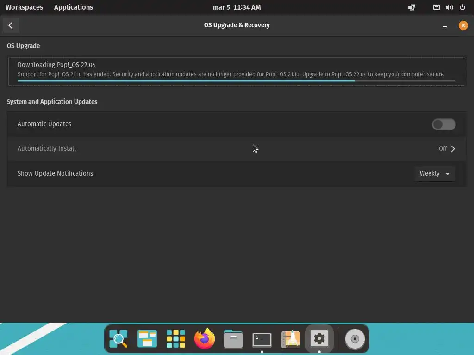Click the Automatic Updates label
This screenshot has height=355, width=474.
coord(44,124)
